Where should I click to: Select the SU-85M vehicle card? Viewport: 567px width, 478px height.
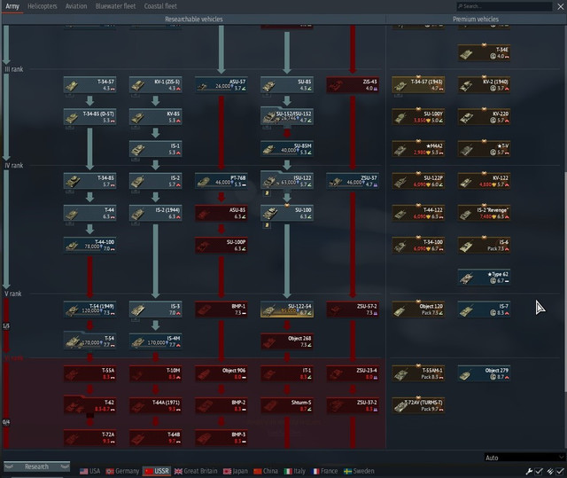287,149
